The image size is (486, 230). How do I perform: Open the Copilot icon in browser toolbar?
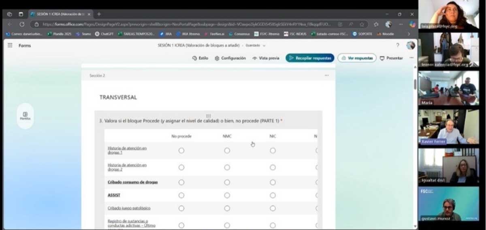point(412,24)
